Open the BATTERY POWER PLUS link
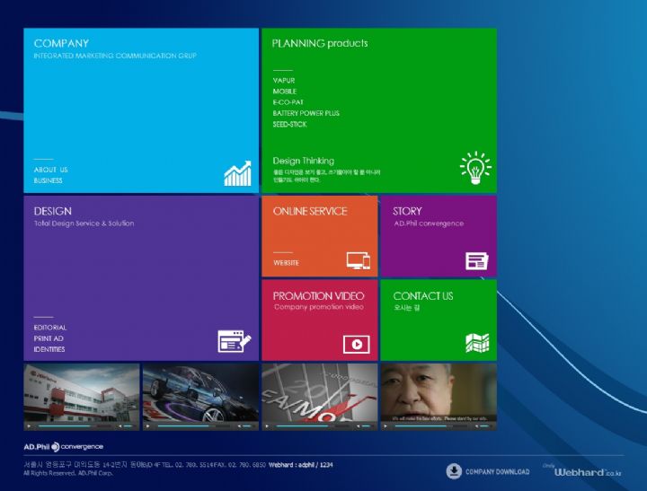The width and height of the screenshot is (647, 491). (306, 113)
